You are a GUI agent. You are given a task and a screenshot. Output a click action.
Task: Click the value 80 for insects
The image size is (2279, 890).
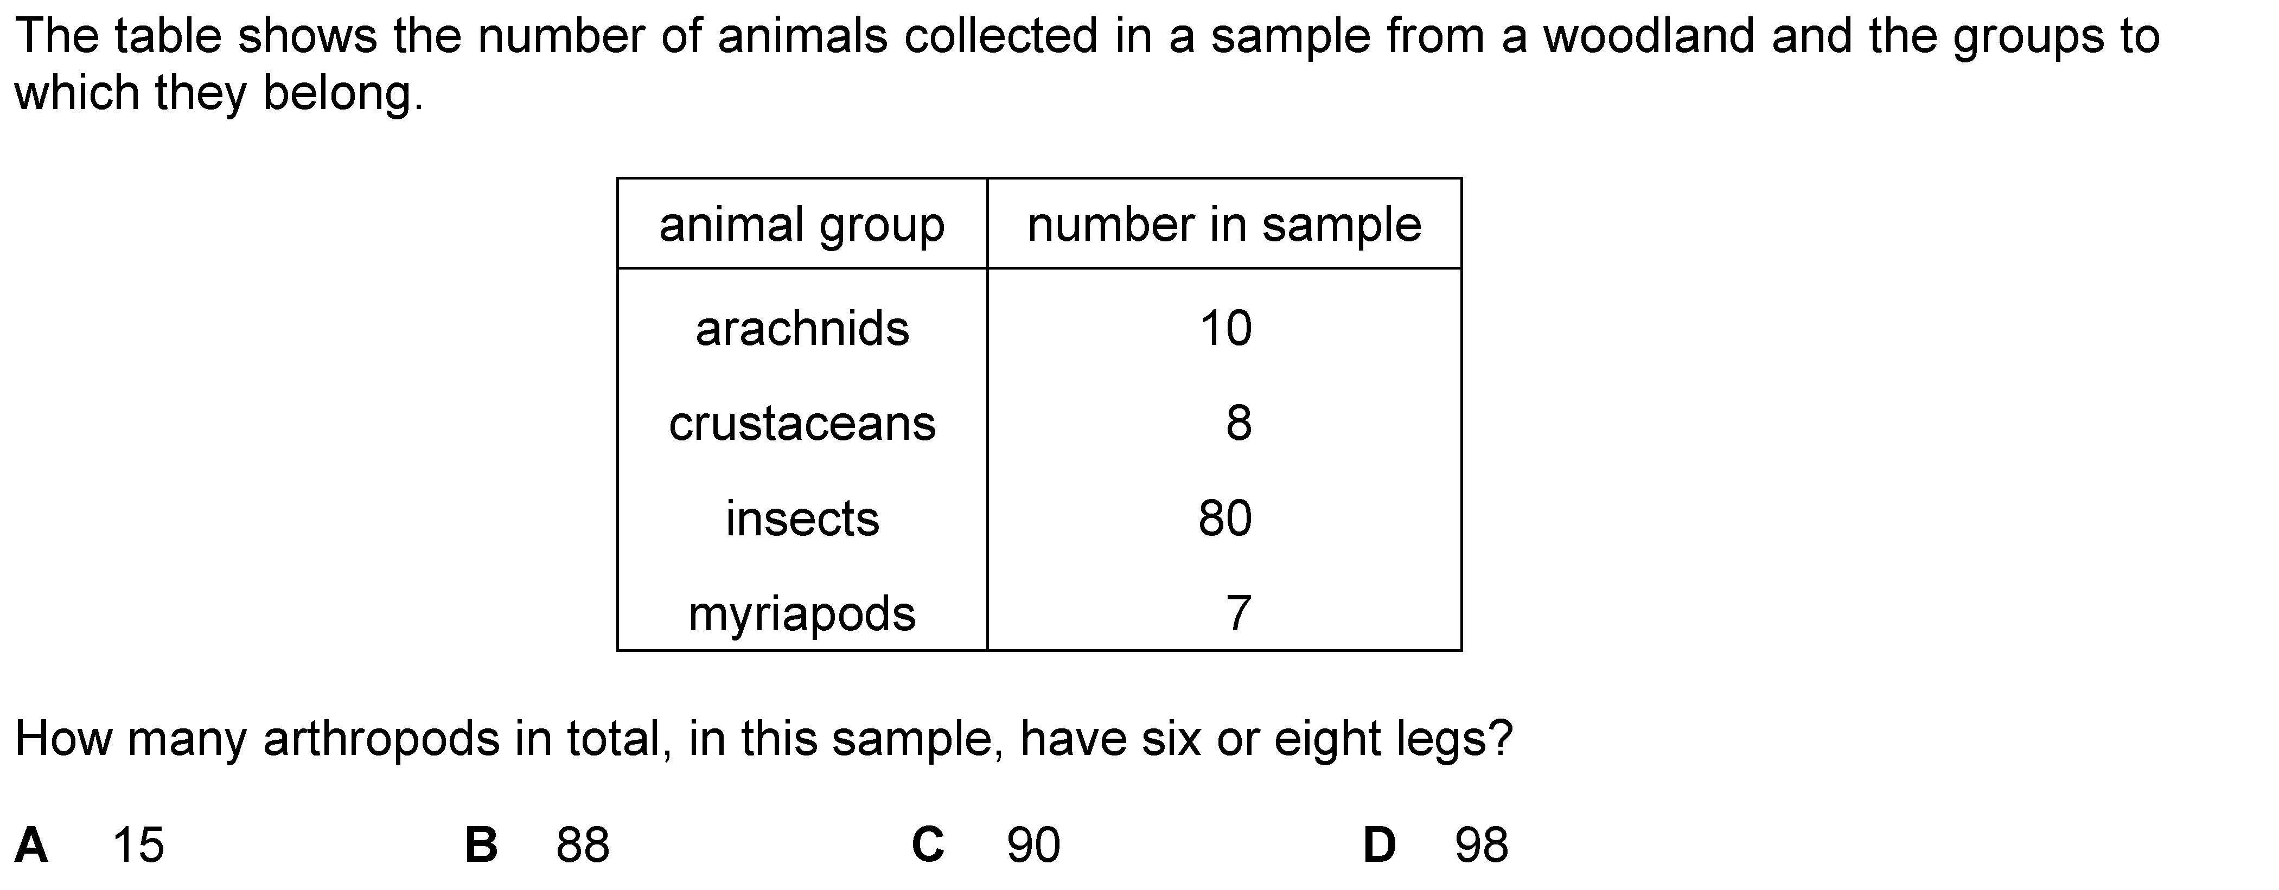[1225, 518]
